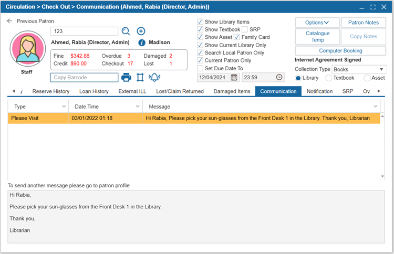Click the printer icon beside Copy Barcode
Image resolution: width=394 pixels, height=254 pixels.
(x=126, y=77)
